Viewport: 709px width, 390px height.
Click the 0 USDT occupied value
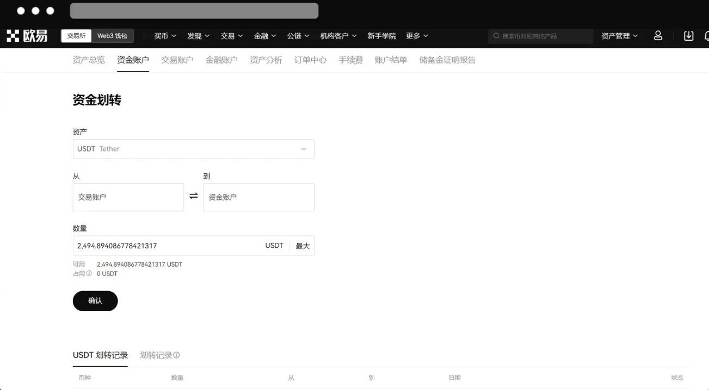pyautogui.click(x=107, y=274)
